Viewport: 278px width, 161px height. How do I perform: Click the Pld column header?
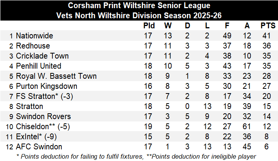pyautogui.click(x=149, y=26)
